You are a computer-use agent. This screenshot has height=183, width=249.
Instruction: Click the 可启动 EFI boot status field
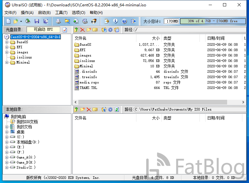(x=43, y=30)
